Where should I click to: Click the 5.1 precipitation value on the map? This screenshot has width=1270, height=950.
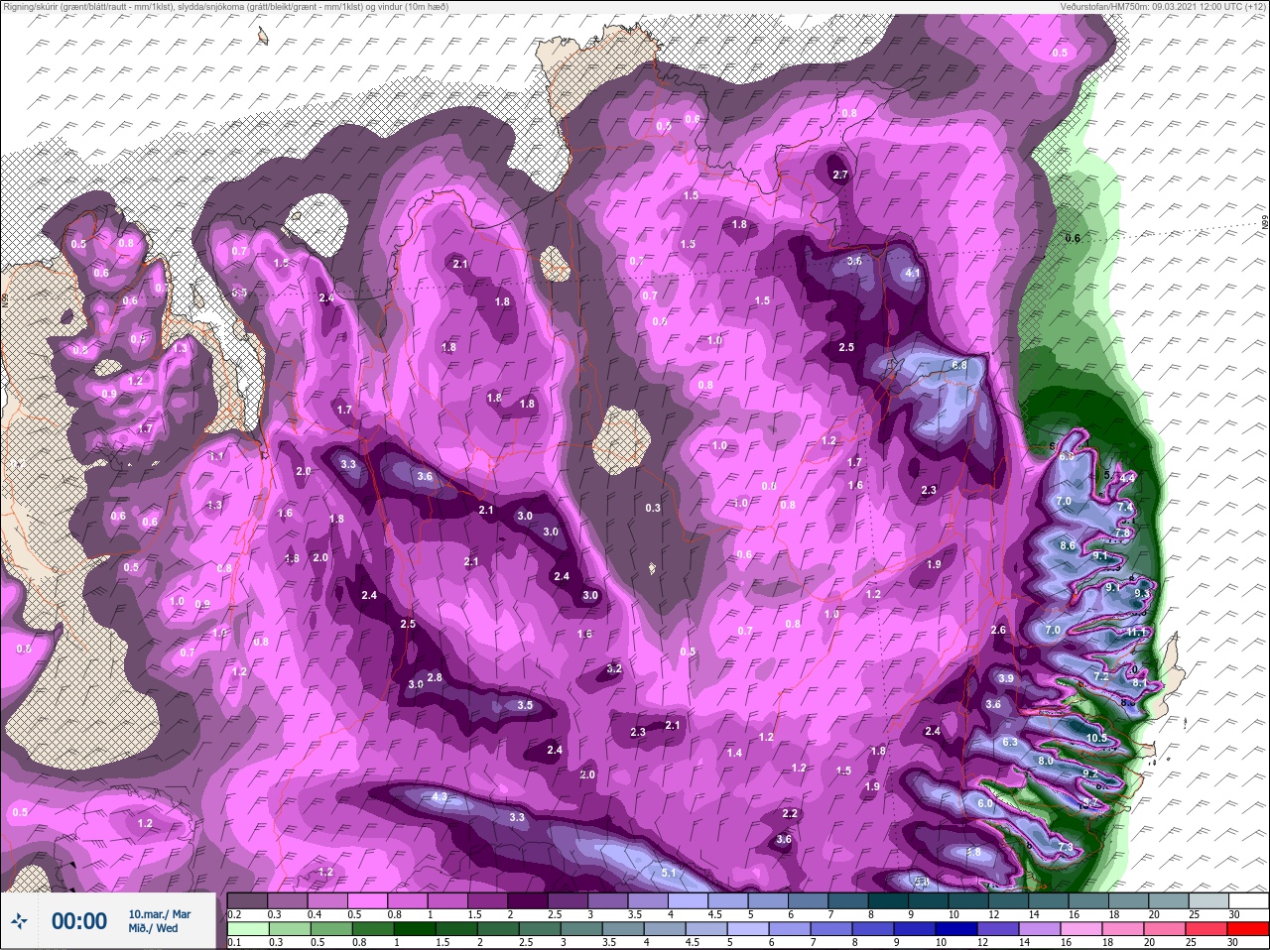(x=668, y=873)
